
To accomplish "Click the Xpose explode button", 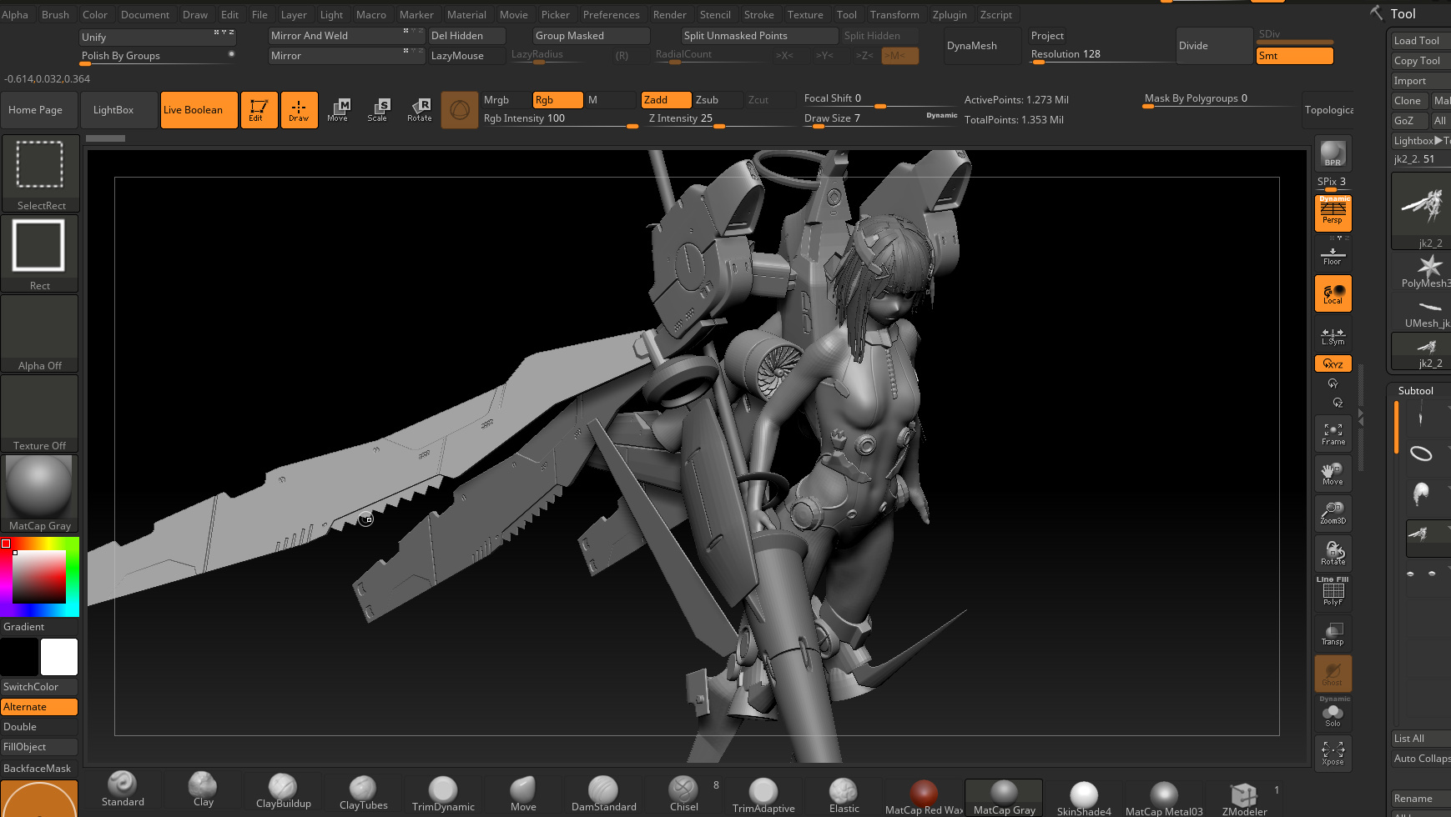I will [x=1333, y=754].
